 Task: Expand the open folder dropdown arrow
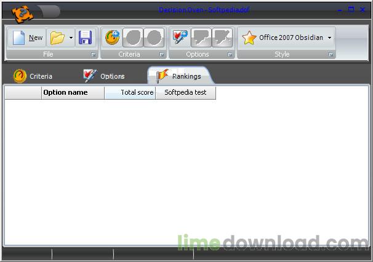pyautogui.click(x=71, y=38)
